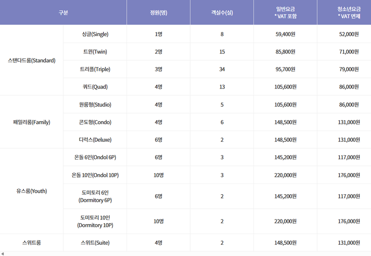Click the 일반요금 VAT 포함 header
The width and height of the screenshot is (371, 256).
285,13
